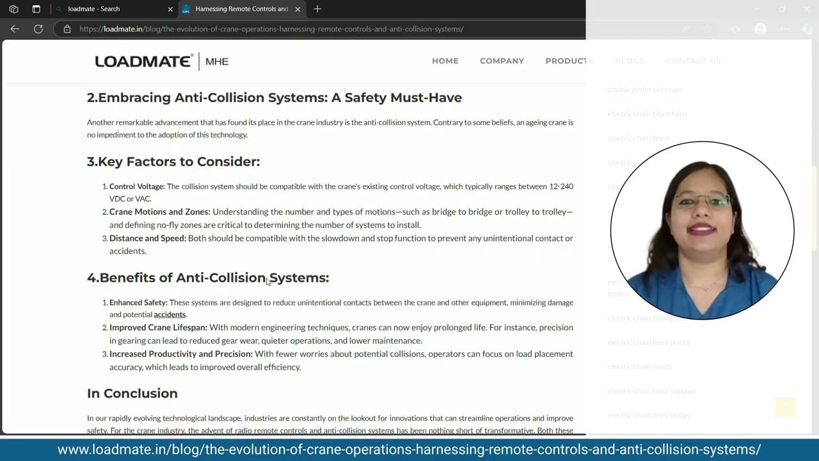View site info via the lock icon
The height and width of the screenshot is (461, 819).
67,29
